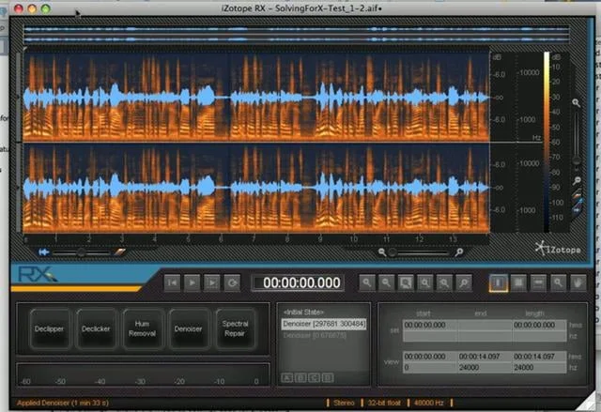
Task: Click the fifth zoom magnifier toolbar button
Action: point(444,282)
